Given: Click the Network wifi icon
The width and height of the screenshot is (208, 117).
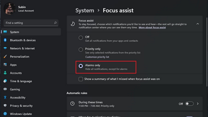Looking at the screenshot, I should (x=5, y=48).
